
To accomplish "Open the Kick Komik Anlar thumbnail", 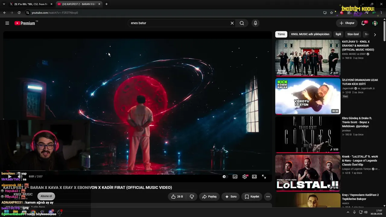I will (x=308, y=96).
